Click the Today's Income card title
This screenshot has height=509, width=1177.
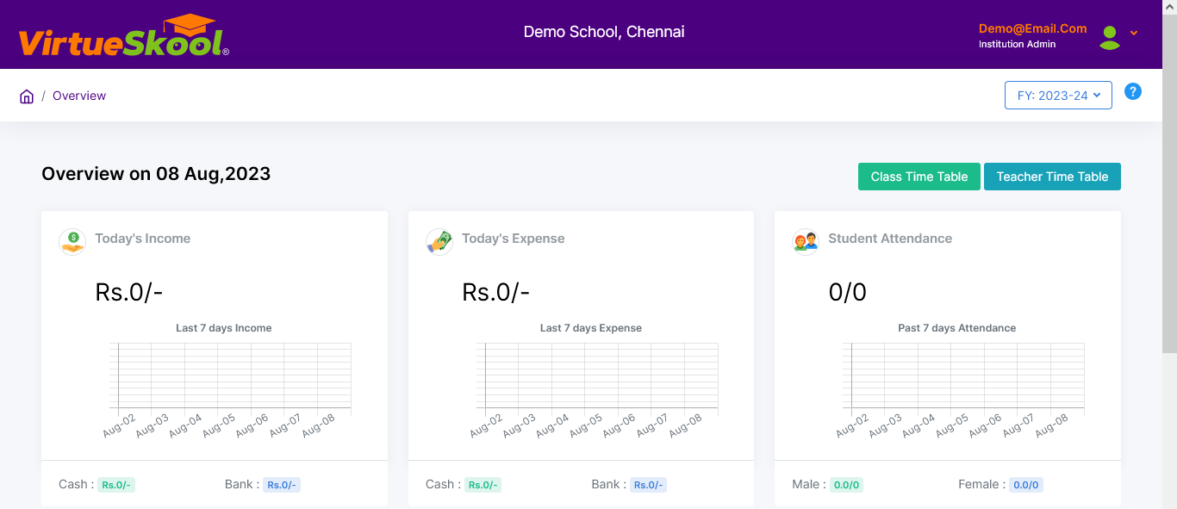[143, 239]
